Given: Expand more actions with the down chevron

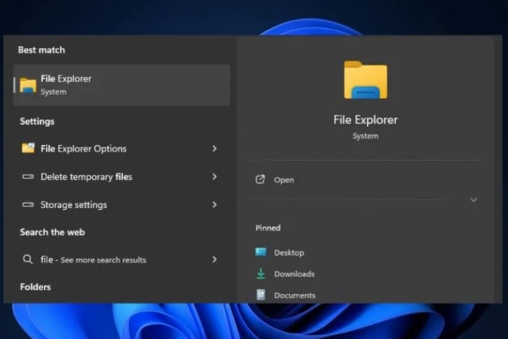Looking at the screenshot, I should point(473,200).
